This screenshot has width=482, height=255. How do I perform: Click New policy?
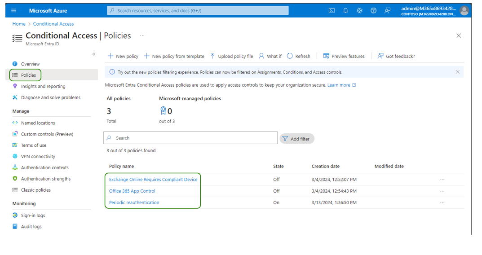tap(123, 56)
